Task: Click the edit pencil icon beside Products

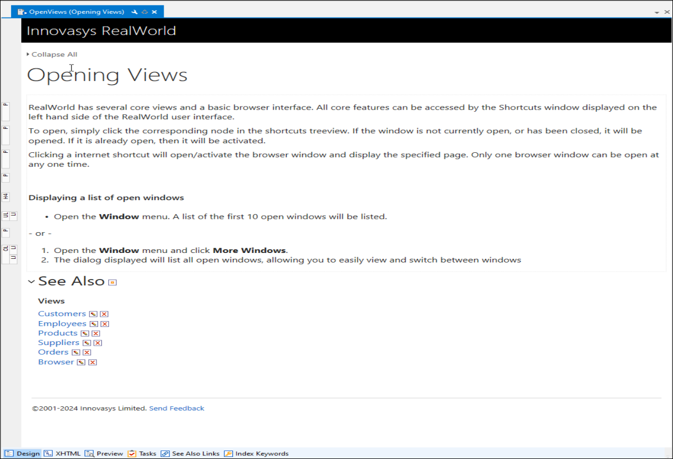Action: point(85,333)
